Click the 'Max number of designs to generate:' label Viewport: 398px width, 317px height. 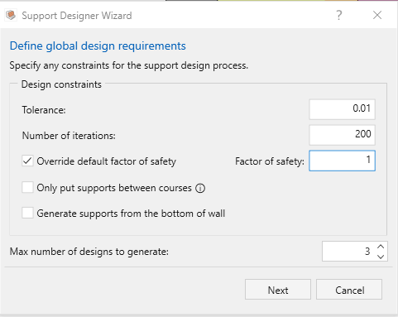[89, 252]
